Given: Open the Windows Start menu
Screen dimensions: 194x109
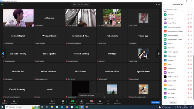Looking at the screenshot, I should (2, 107).
